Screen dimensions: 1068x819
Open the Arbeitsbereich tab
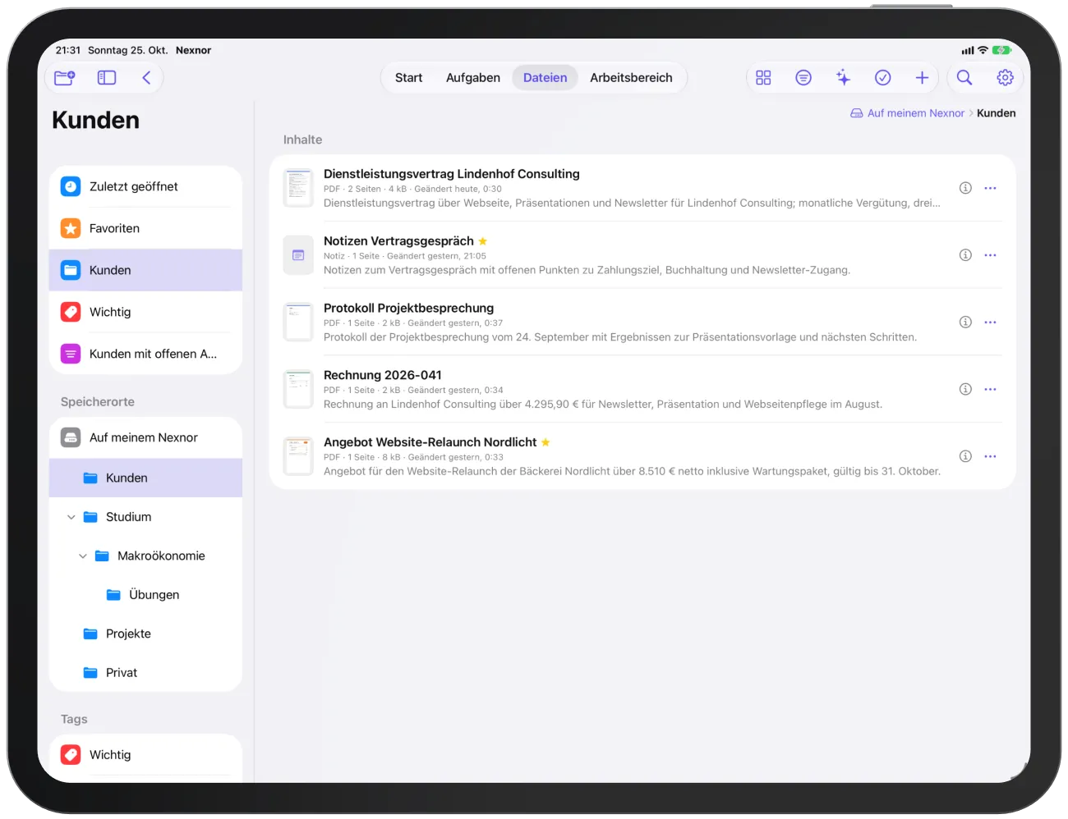click(631, 78)
